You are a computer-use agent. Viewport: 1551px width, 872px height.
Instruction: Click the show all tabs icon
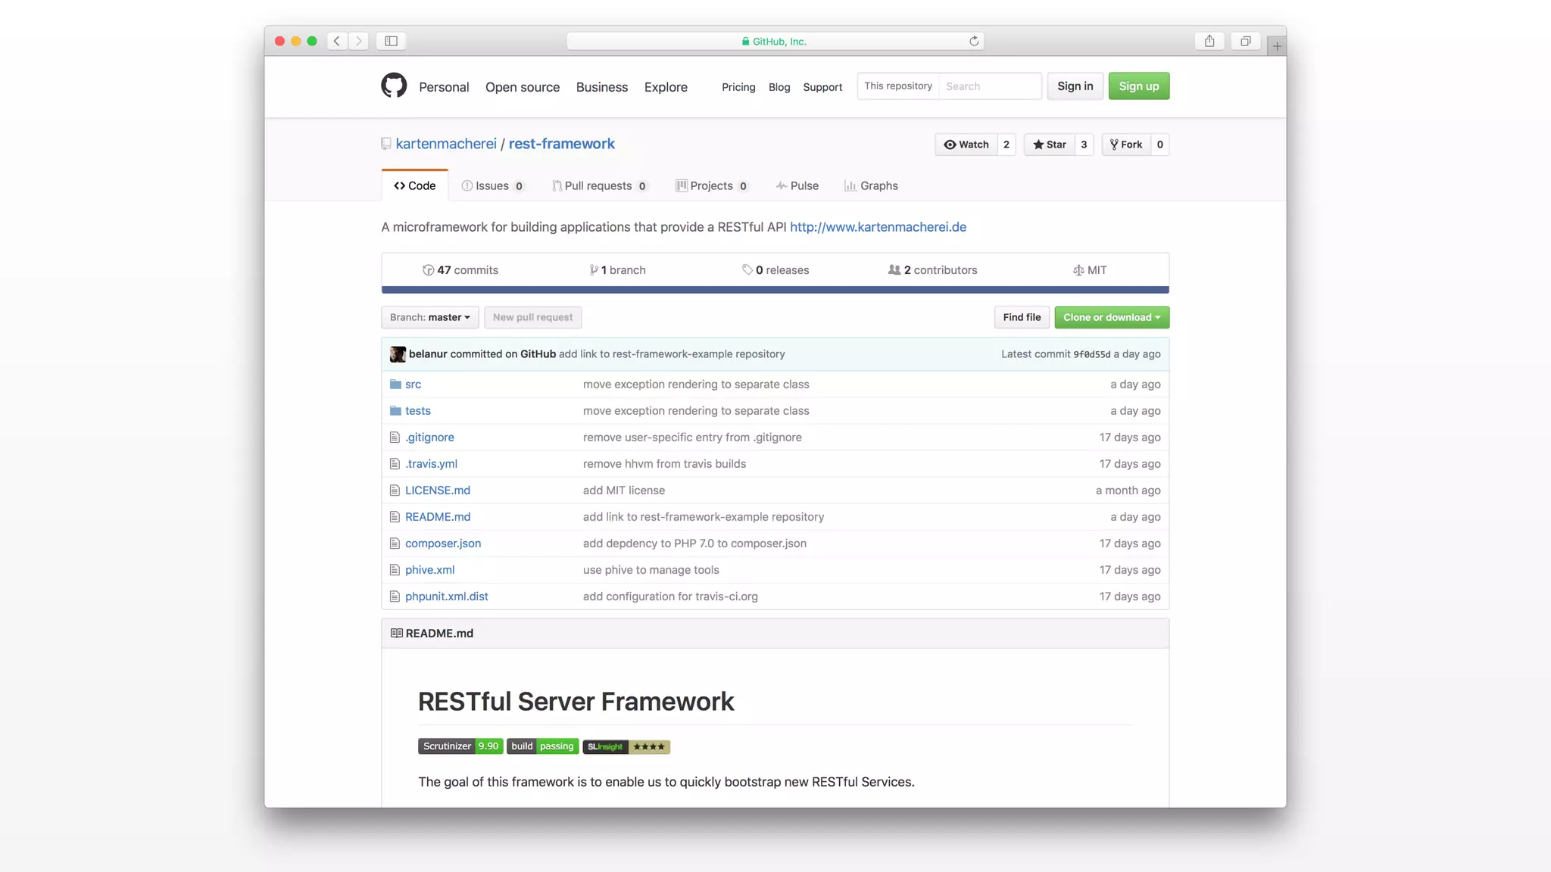[1245, 41]
